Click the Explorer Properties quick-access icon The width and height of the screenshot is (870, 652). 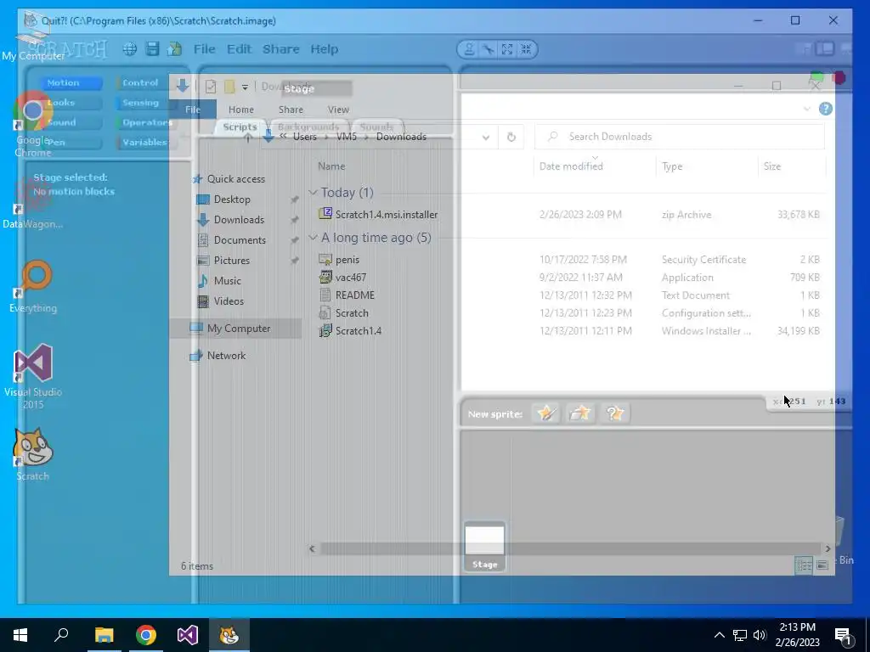211,87
